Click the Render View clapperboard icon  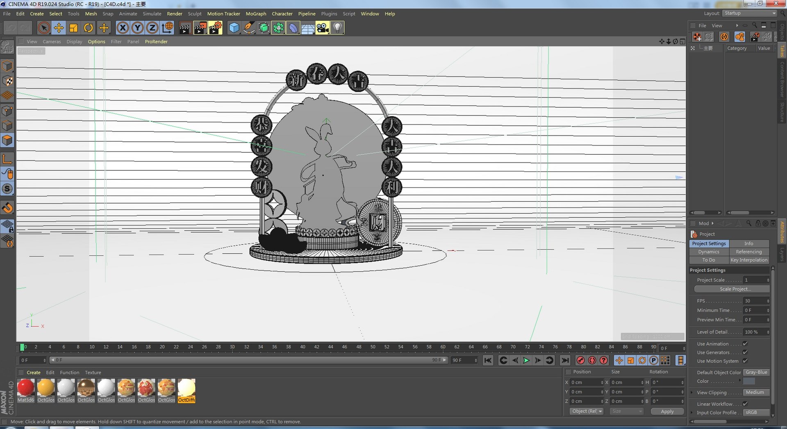[x=185, y=28]
